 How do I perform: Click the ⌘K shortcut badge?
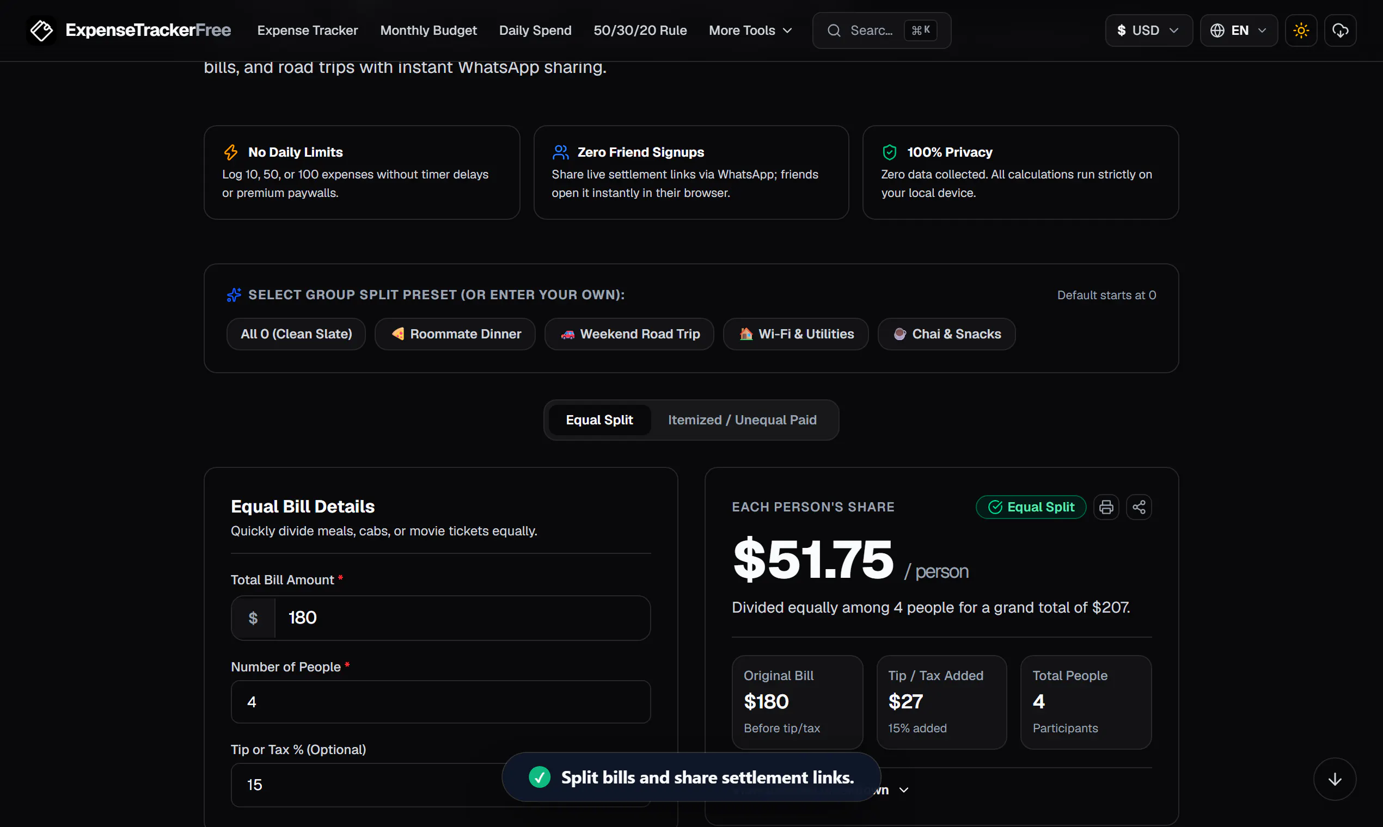920,30
